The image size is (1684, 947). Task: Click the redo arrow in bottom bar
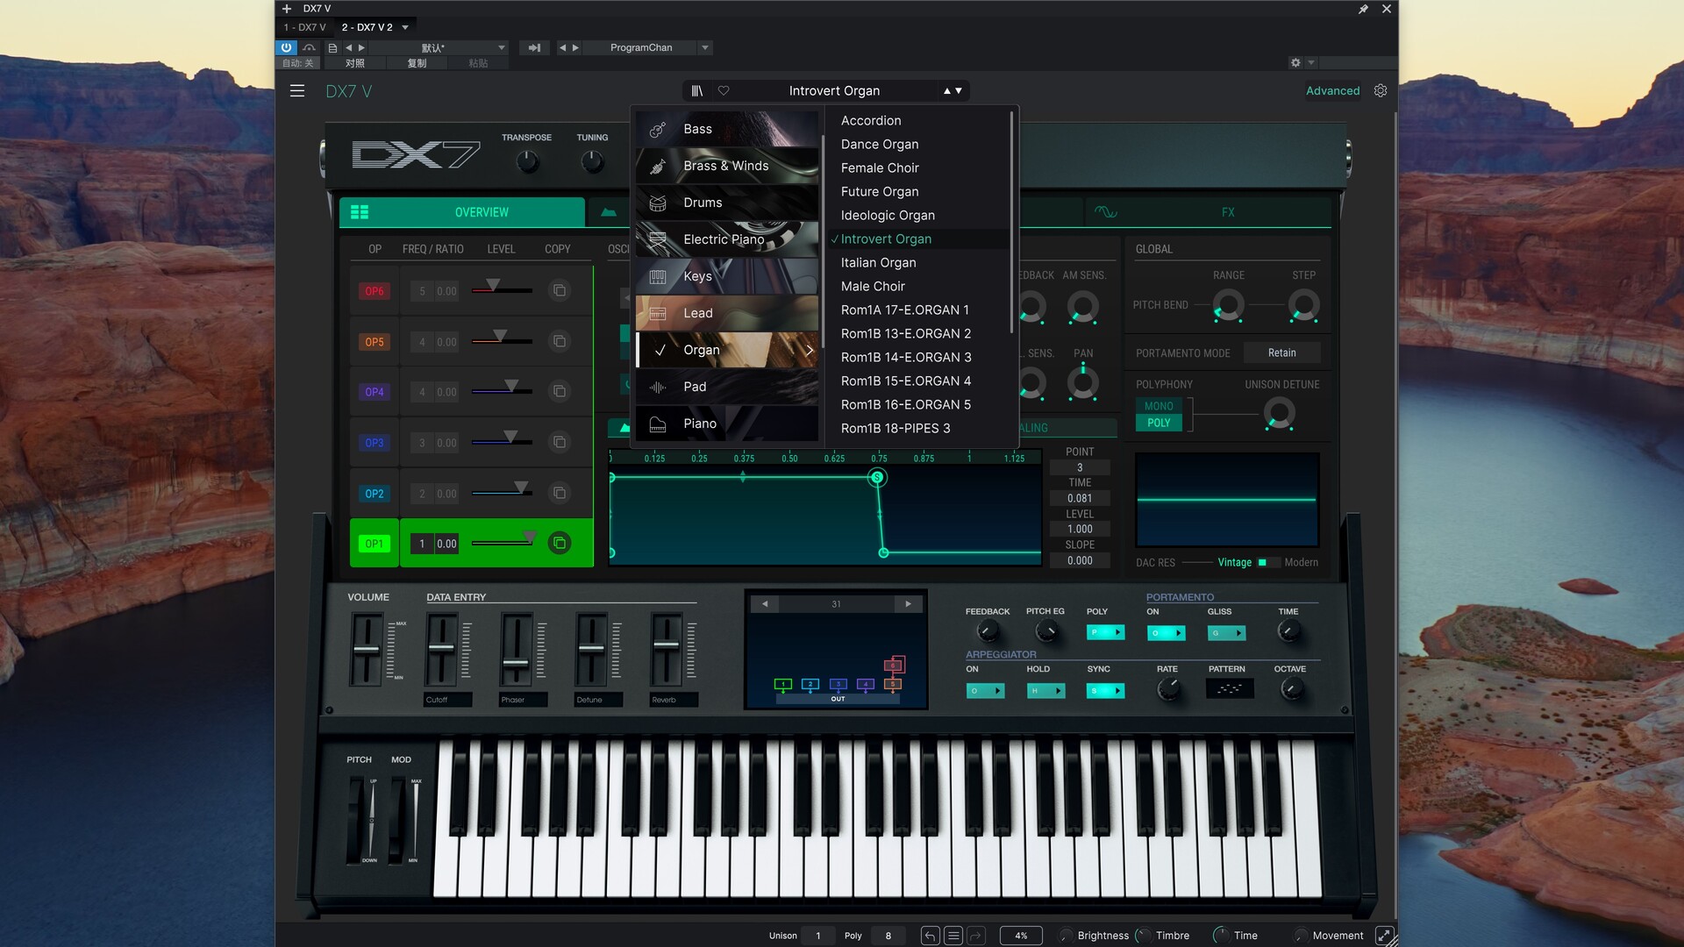pyautogui.click(x=976, y=936)
